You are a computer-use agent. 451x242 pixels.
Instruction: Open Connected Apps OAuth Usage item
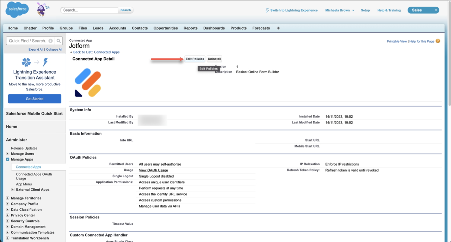click(34, 176)
